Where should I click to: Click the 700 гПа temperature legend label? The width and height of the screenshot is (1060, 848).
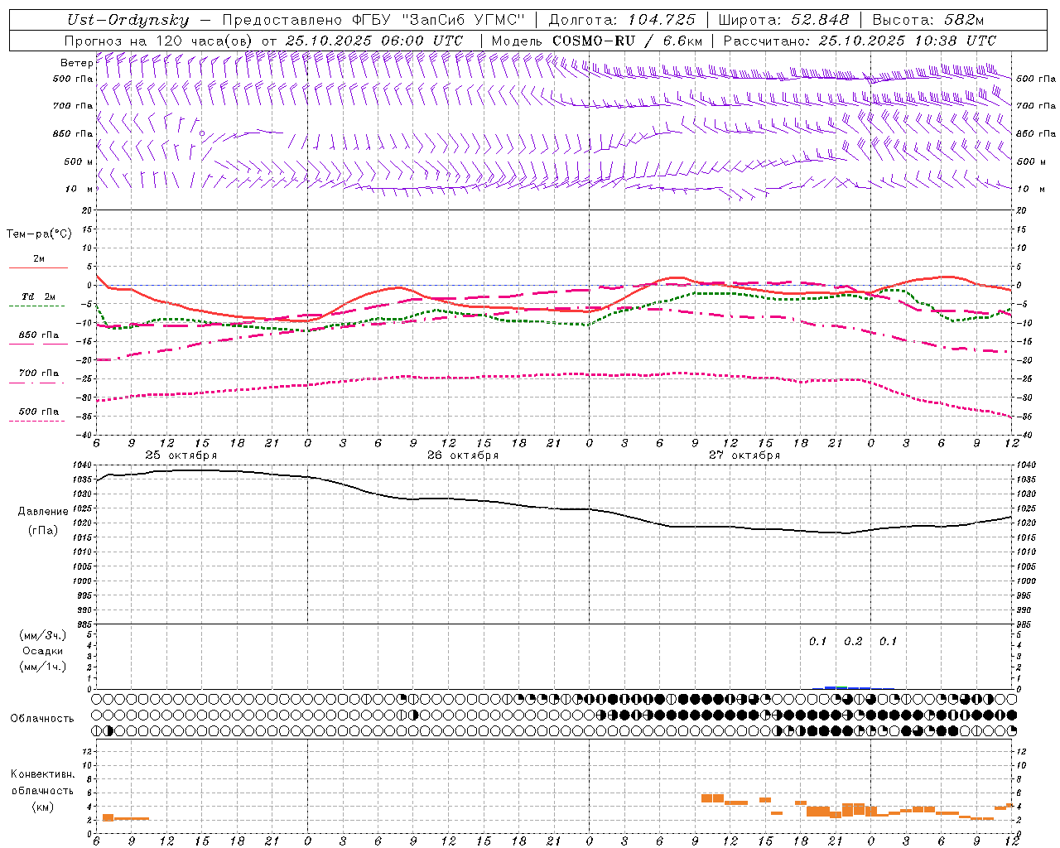(39, 373)
